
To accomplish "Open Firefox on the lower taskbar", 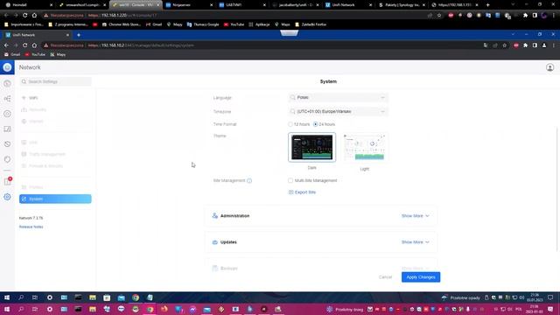I will click(164, 309).
